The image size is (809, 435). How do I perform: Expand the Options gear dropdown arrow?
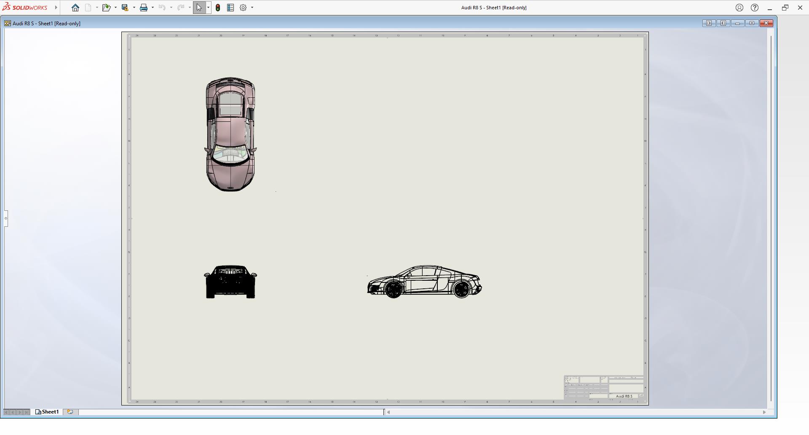point(252,8)
